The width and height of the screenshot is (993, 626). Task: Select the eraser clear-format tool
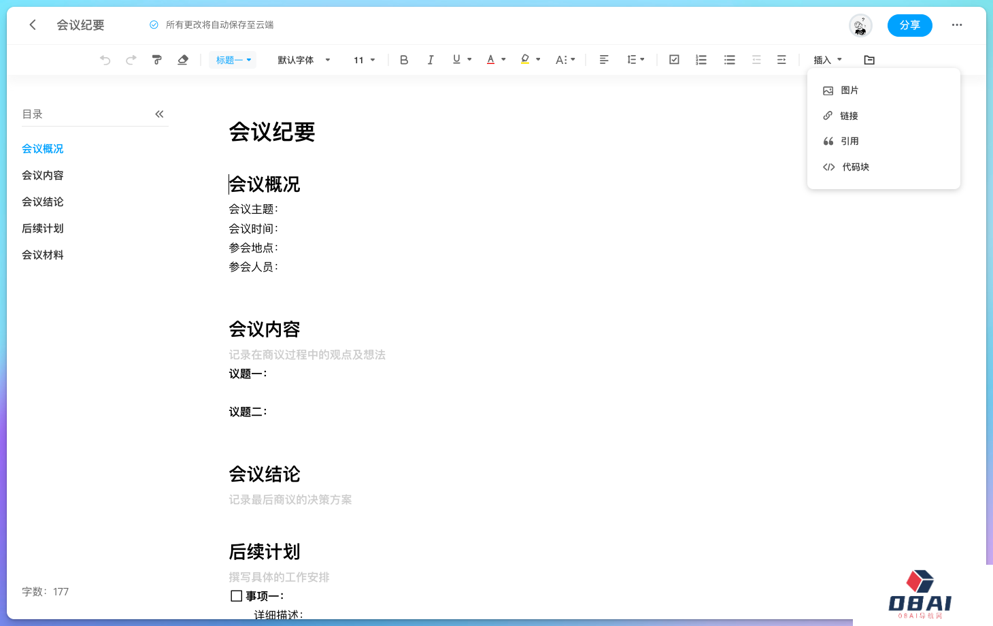(183, 60)
